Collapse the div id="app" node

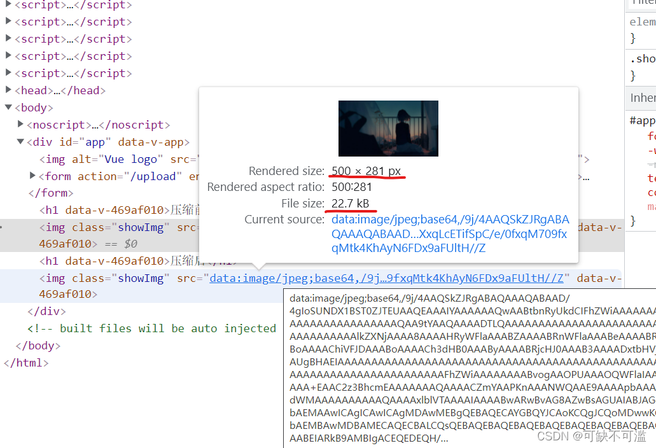click(x=20, y=141)
